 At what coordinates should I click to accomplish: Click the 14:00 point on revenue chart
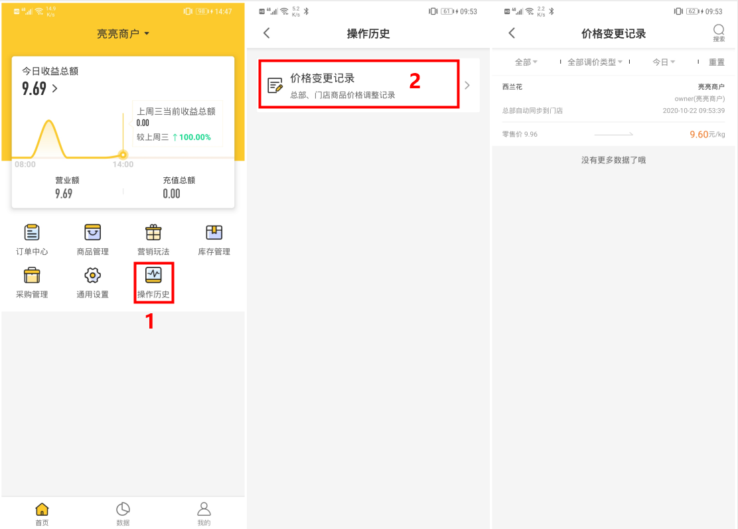point(123,155)
